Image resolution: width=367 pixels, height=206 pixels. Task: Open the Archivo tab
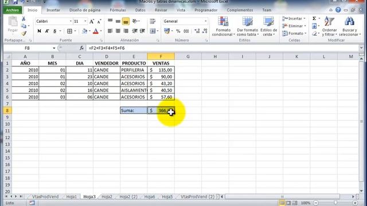click(x=13, y=10)
